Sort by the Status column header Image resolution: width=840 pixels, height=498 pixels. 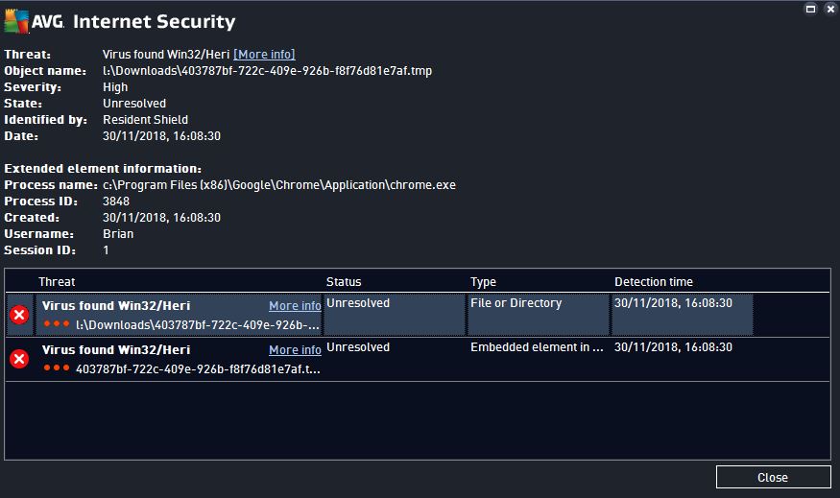[344, 282]
